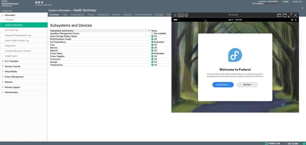
Task: Click the power status icon in footer
Action: tap(266, 143)
